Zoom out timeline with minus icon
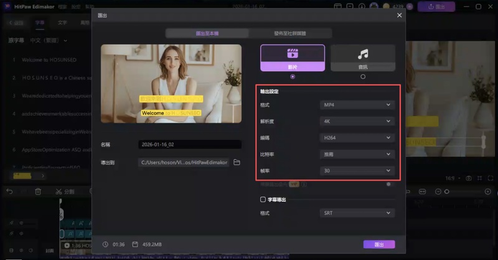 [x=438, y=192]
